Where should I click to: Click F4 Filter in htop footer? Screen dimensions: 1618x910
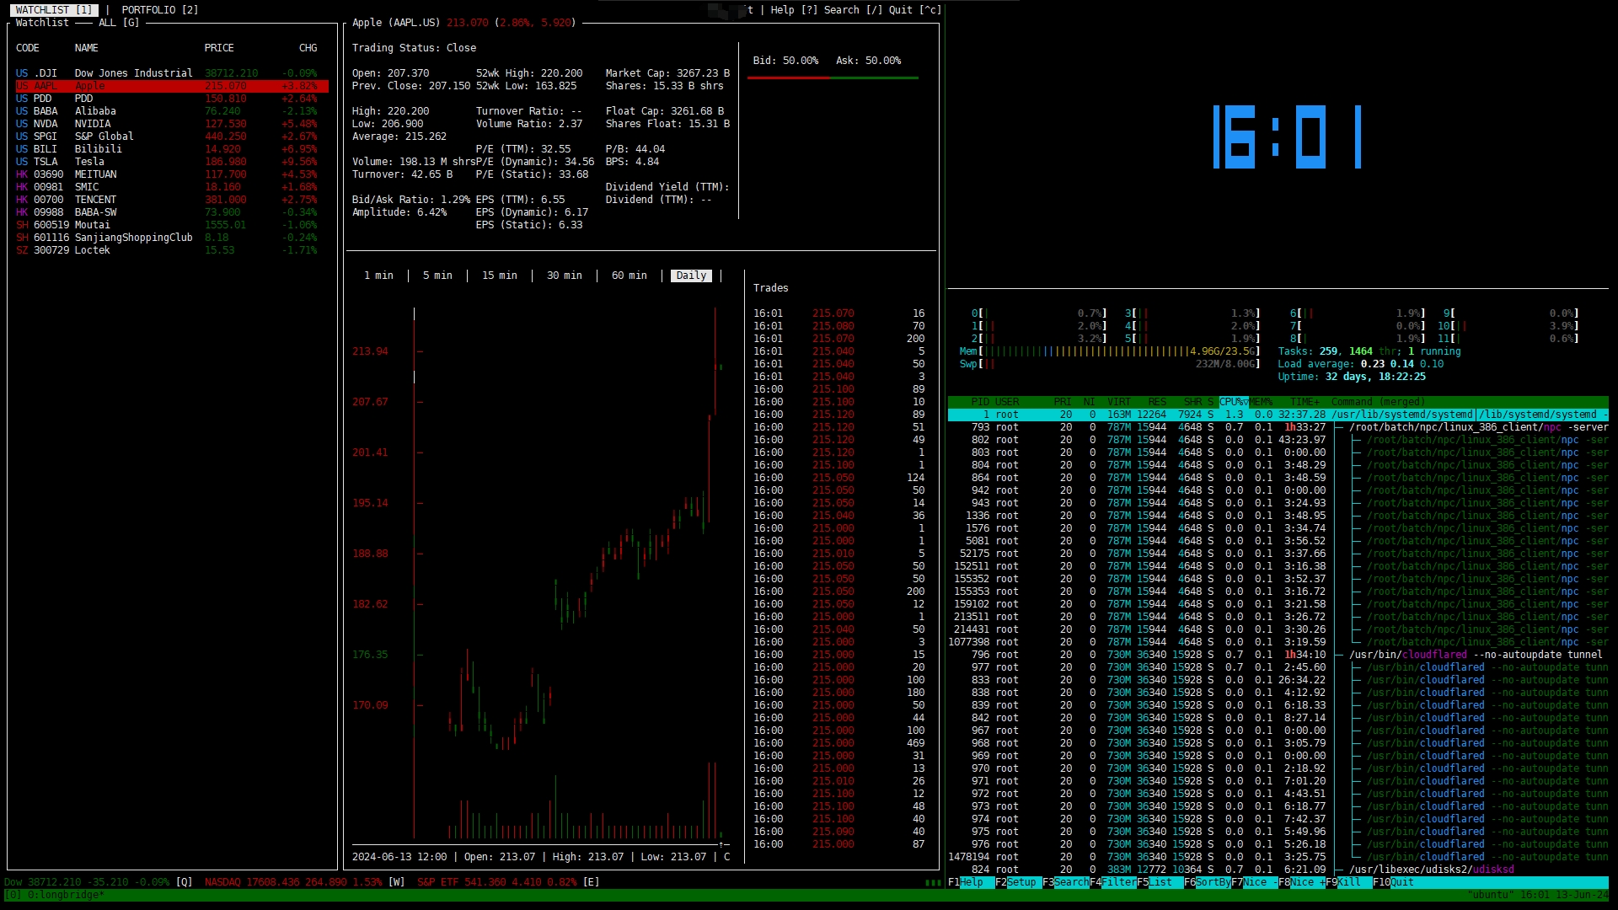pos(1112,882)
